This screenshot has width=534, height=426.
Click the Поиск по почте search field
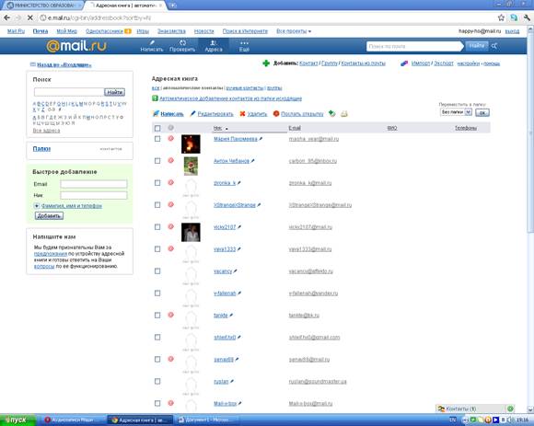click(x=413, y=46)
